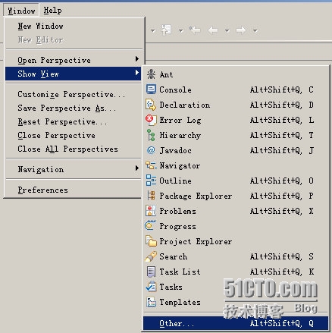Viewport: 332px width, 333px height.
Task: Click the Last Edit Location toolbar icon
Action: pos(195,30)
